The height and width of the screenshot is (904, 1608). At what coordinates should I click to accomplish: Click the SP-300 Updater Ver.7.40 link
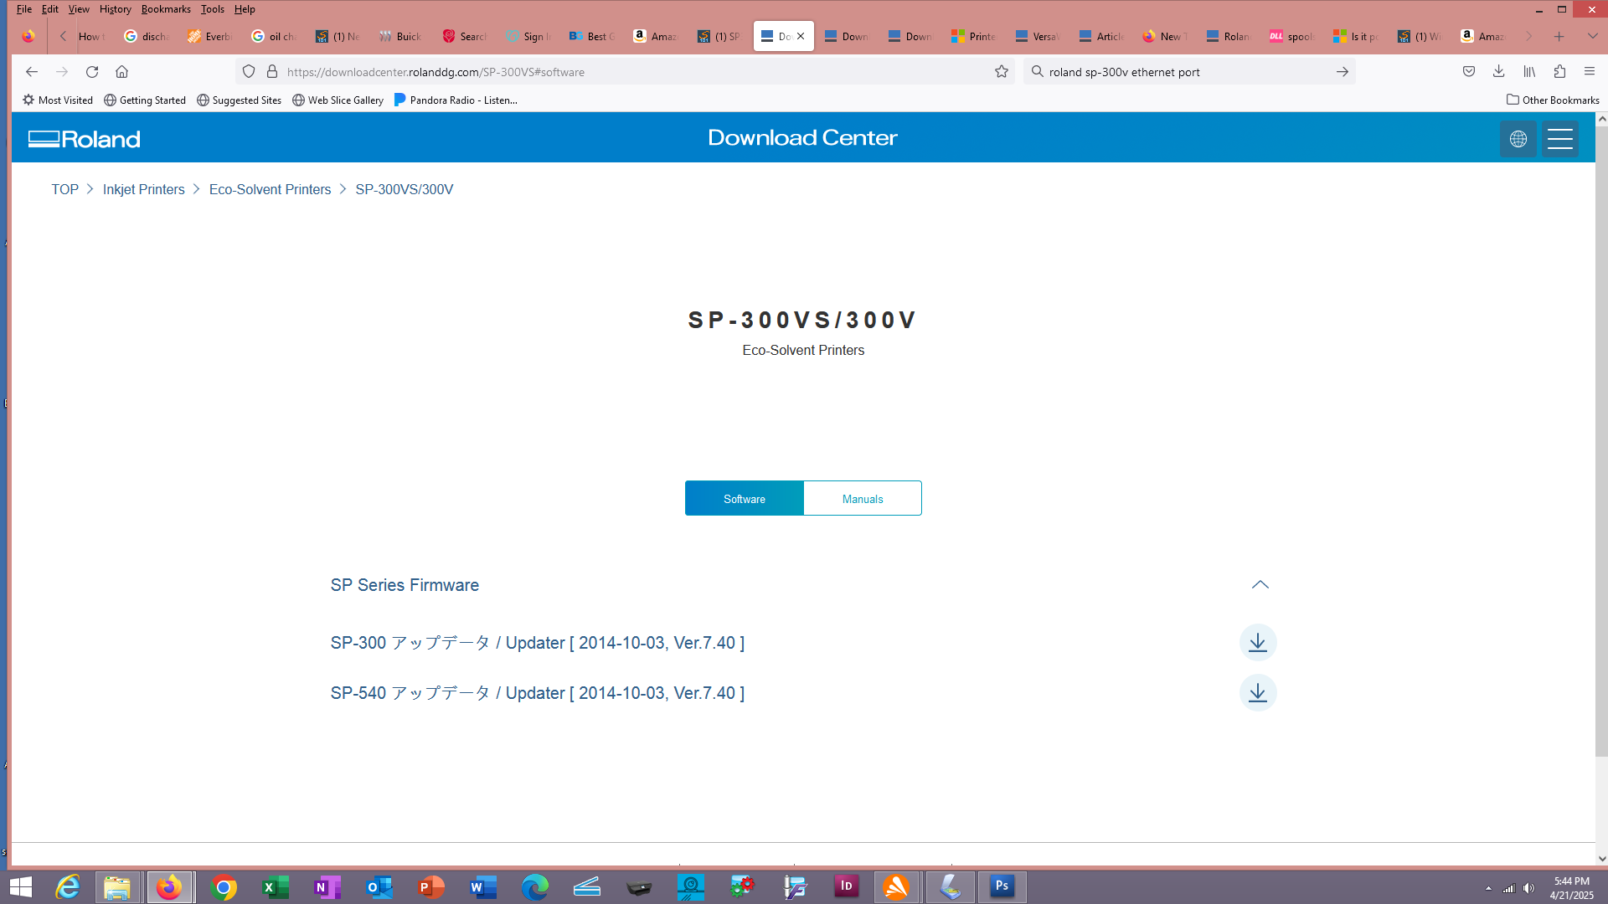click(x=537, y=643)
